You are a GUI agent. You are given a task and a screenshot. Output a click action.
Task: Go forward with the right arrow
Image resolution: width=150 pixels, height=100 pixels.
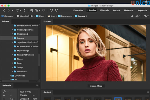9,10
